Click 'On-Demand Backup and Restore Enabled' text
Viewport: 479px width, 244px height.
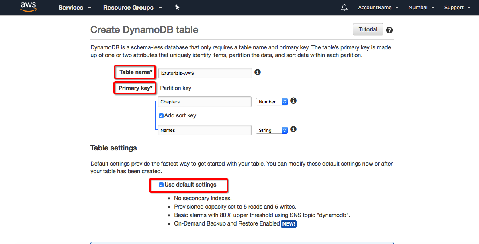click(227, 223)
